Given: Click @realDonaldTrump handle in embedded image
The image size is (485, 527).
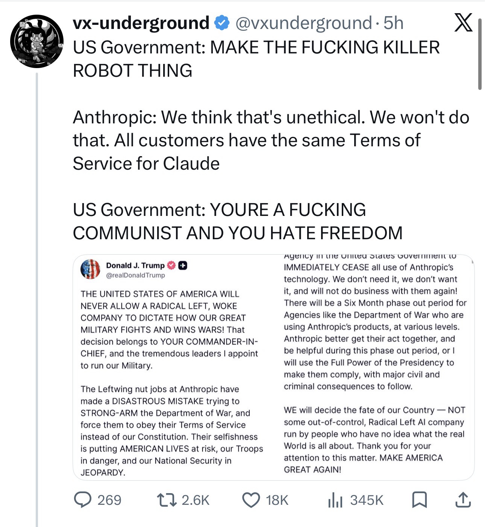Looking at the screenshot, I should (x=135, y=275).
